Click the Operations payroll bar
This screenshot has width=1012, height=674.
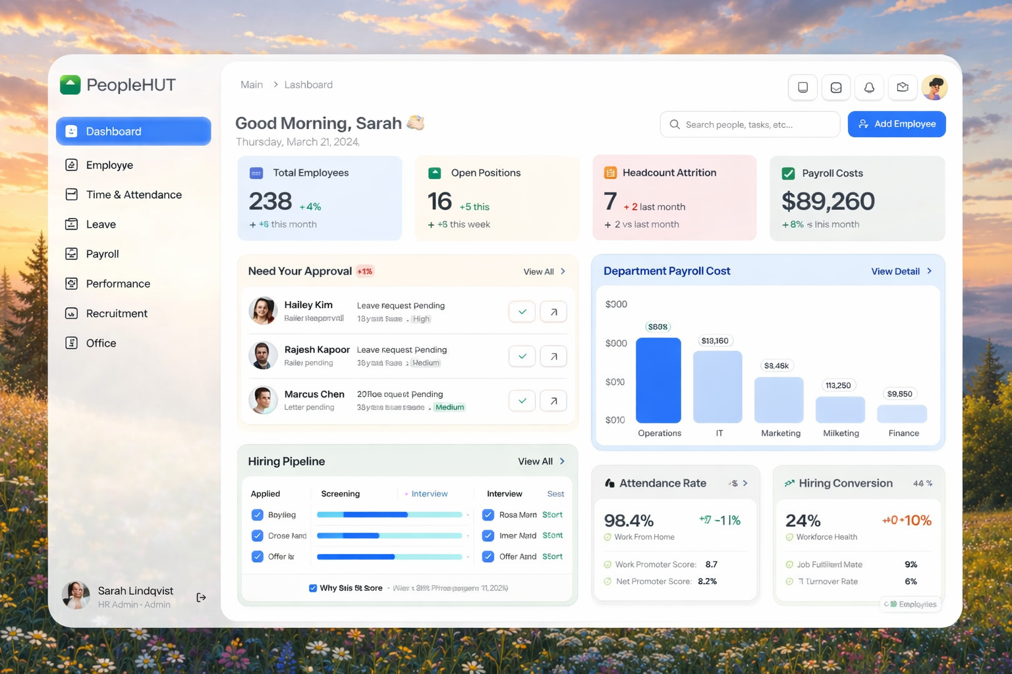coord(658,380)
